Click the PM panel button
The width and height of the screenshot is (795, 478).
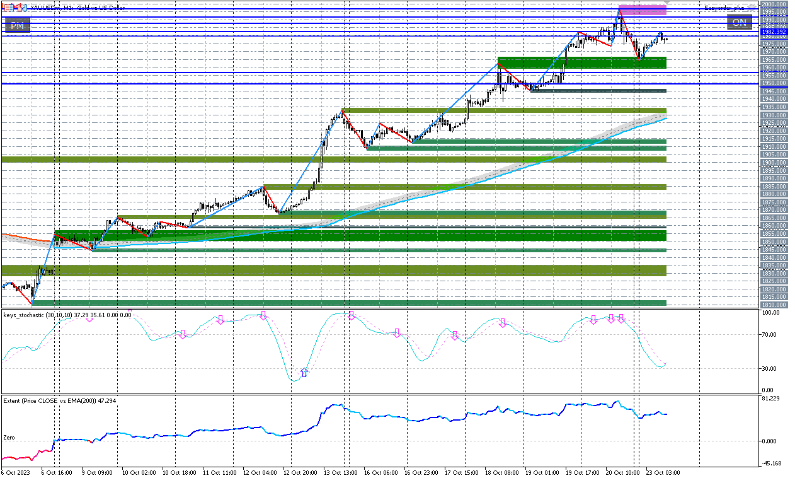[x=17, y=25]
